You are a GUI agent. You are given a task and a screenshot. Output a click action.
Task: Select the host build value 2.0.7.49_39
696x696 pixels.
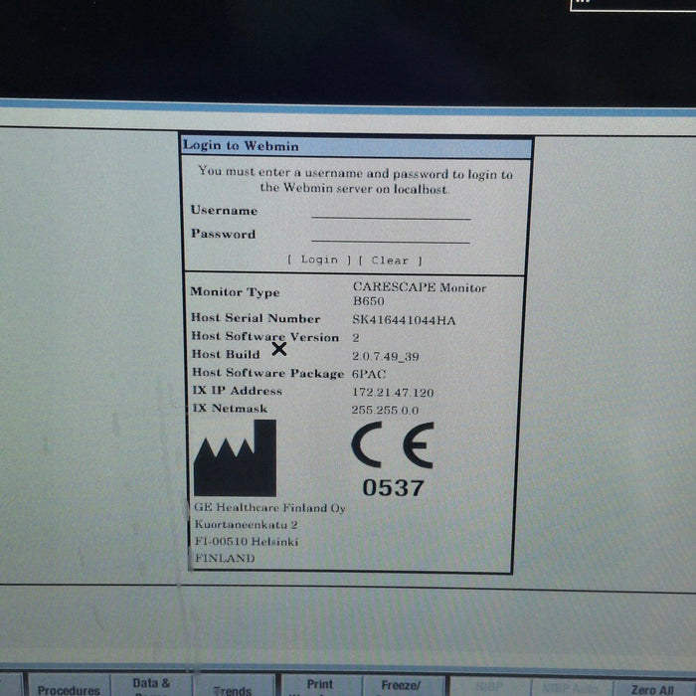(386, 356)
